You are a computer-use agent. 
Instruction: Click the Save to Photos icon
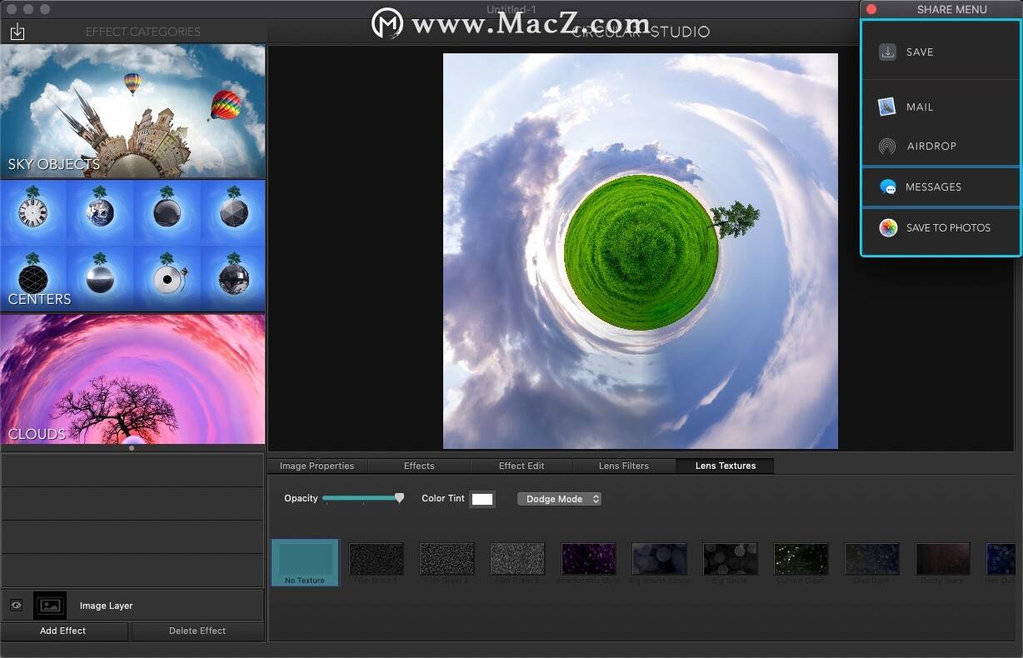888,228
